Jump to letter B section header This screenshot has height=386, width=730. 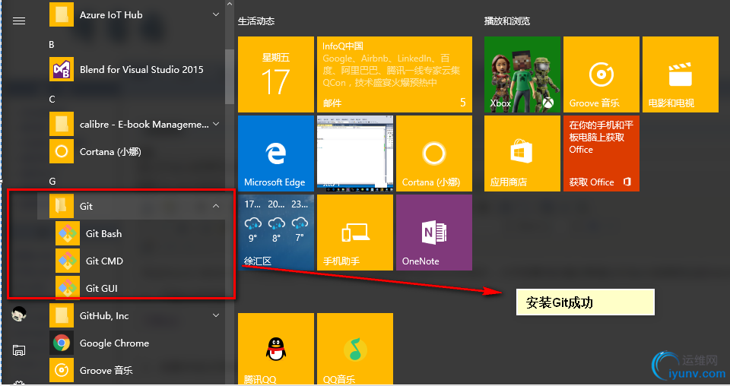(52, 45)
